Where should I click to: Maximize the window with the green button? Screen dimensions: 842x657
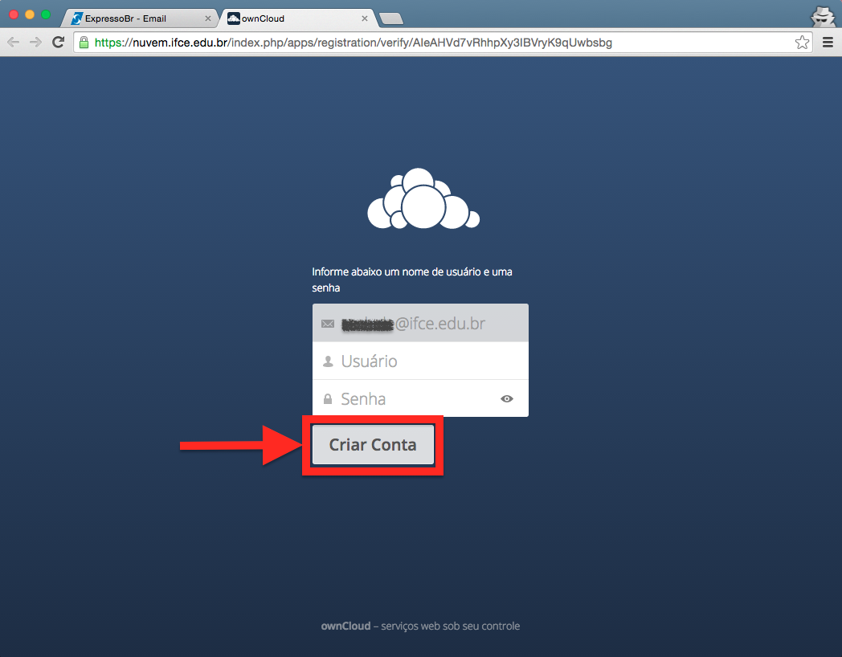(x=46, y=14)
